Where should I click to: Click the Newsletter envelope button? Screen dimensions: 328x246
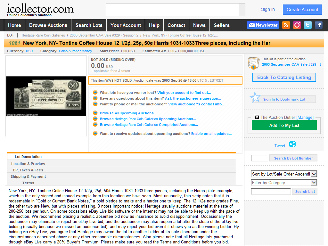pyautogui.click(x=263, y=25)
